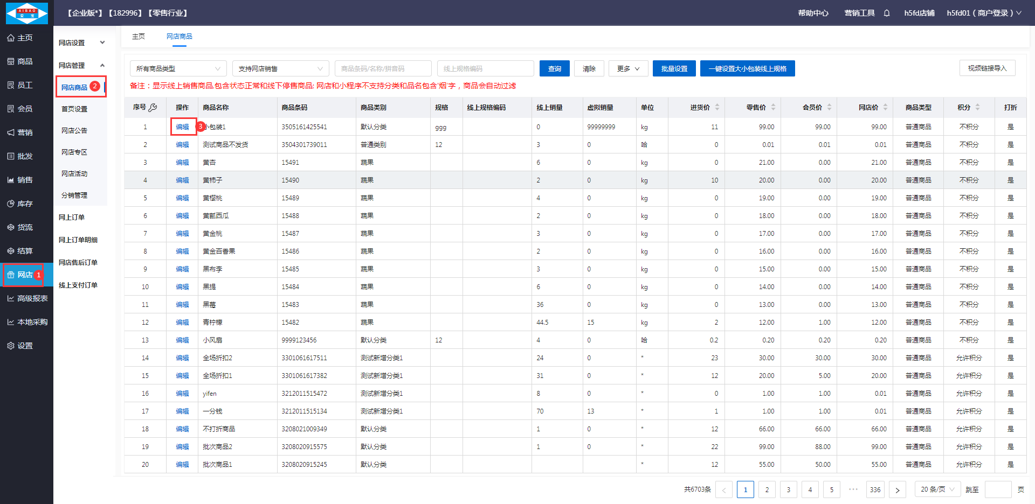1035x504 pixels.
Task: Go to 库存 in left sidebar
Action: click(x=25, y=204)
